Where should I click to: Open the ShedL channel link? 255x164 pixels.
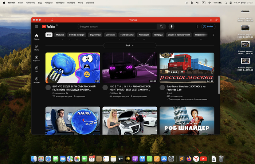point(169,93)
